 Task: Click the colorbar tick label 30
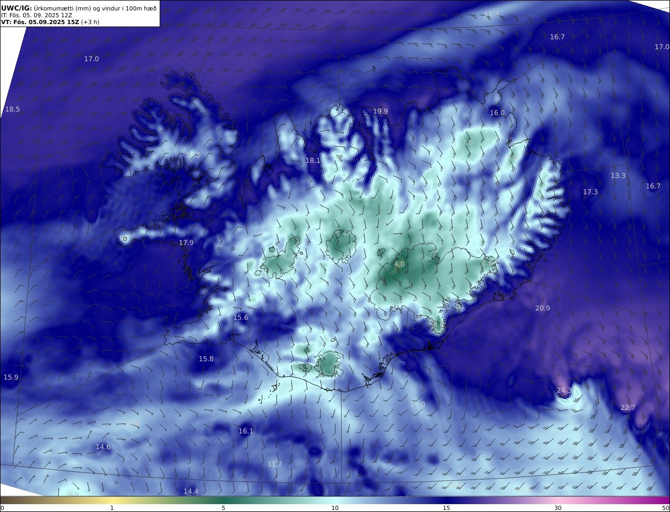[x=558, y=508]
